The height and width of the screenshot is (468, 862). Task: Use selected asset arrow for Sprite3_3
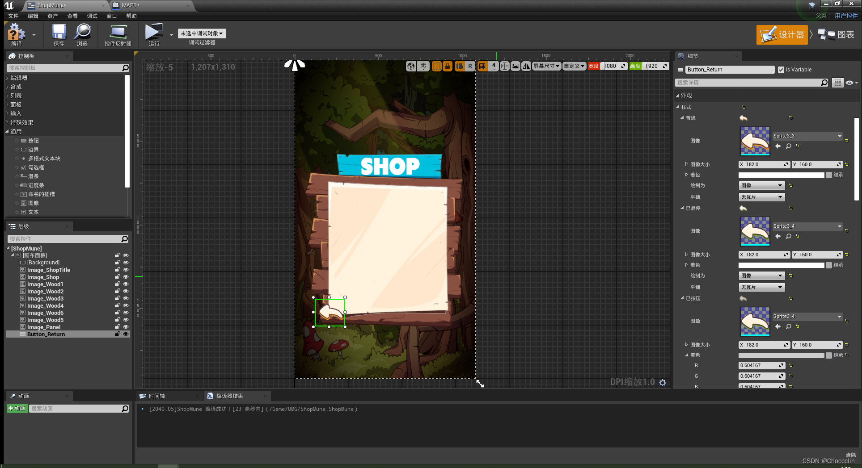[778, 146]
